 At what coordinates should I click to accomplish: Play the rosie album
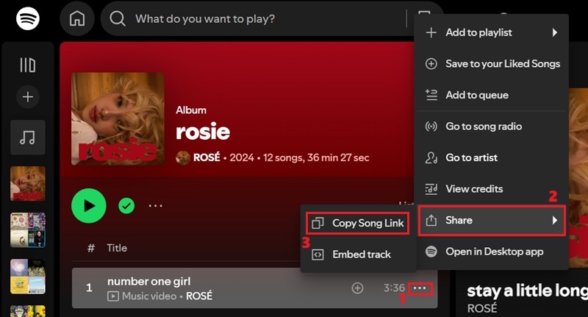click(x=89, y=206)
